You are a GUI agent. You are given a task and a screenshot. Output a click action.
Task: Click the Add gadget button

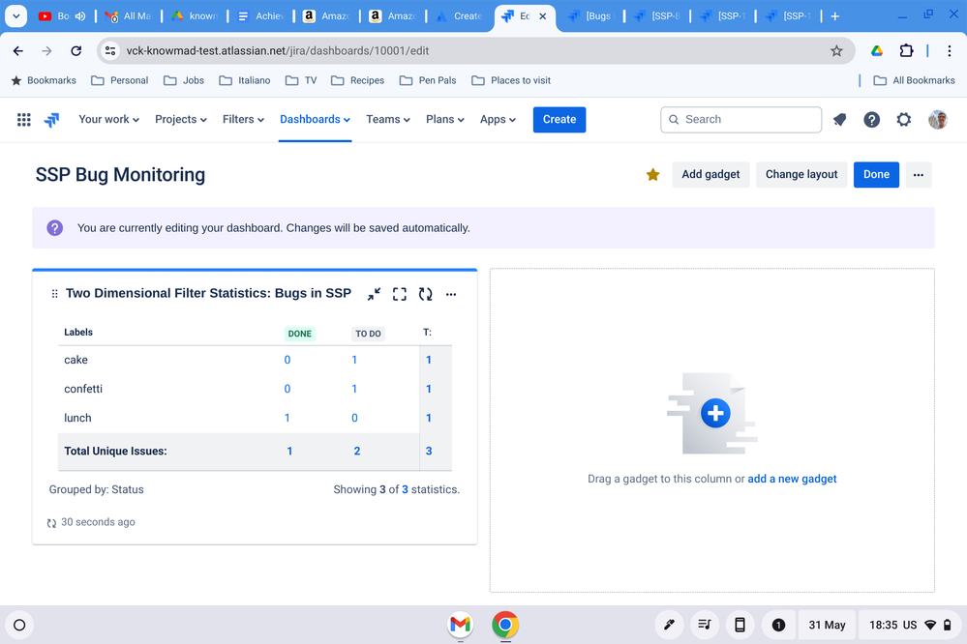pos(710,175)
